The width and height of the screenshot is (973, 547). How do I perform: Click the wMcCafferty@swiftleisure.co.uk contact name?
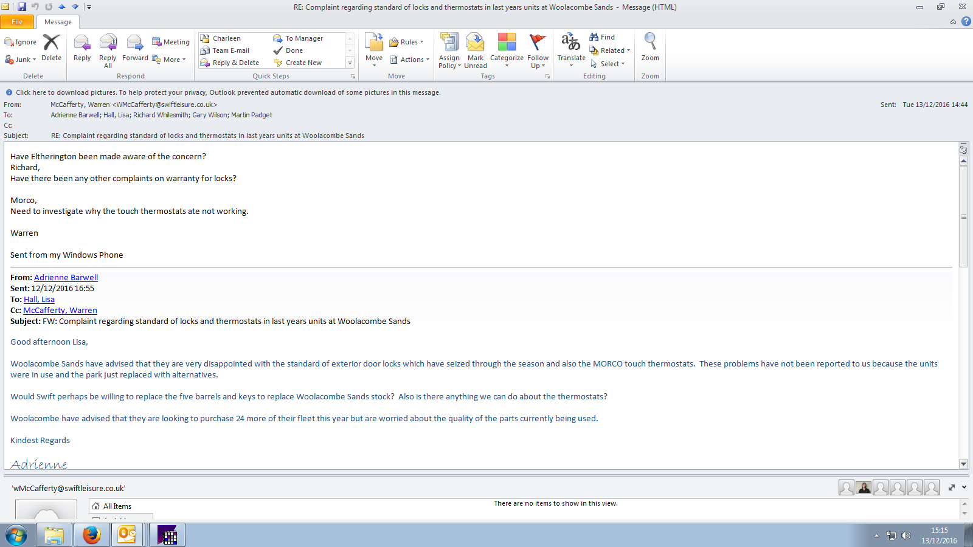click(x=68, y=488)
